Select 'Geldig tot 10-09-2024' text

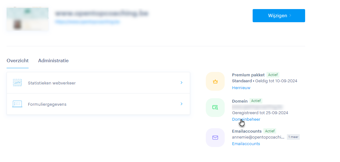pyautogui.click(x=276, y=81)
